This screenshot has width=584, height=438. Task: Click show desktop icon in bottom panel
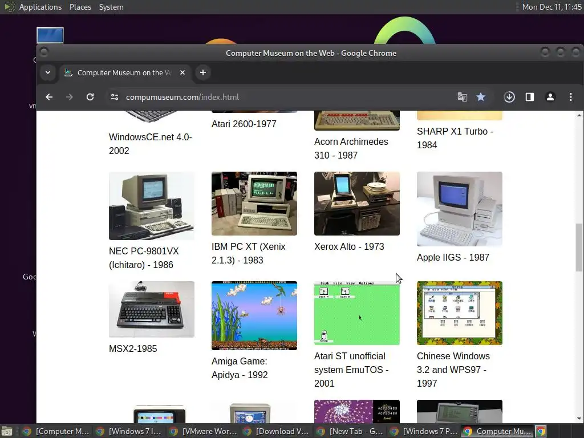click(7, 431)
